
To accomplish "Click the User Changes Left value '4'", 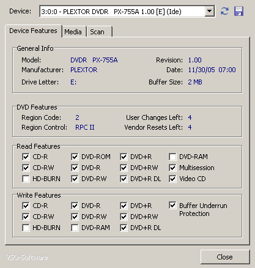I will pyautogui.click(x=190, y=117).
